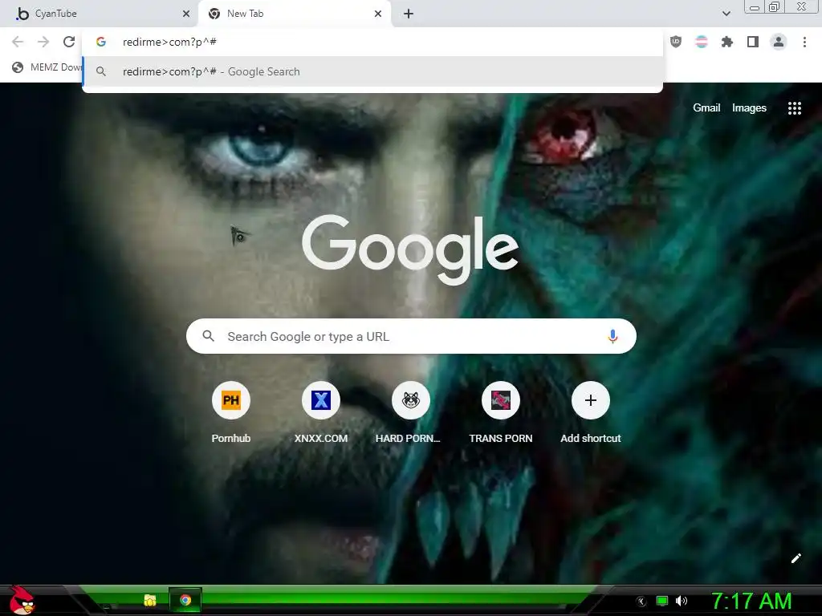Image resolution: width=822 pixels, height=616 pixels.
Task: Open Chrome's three-dot menu
Action: click(804, 42)
